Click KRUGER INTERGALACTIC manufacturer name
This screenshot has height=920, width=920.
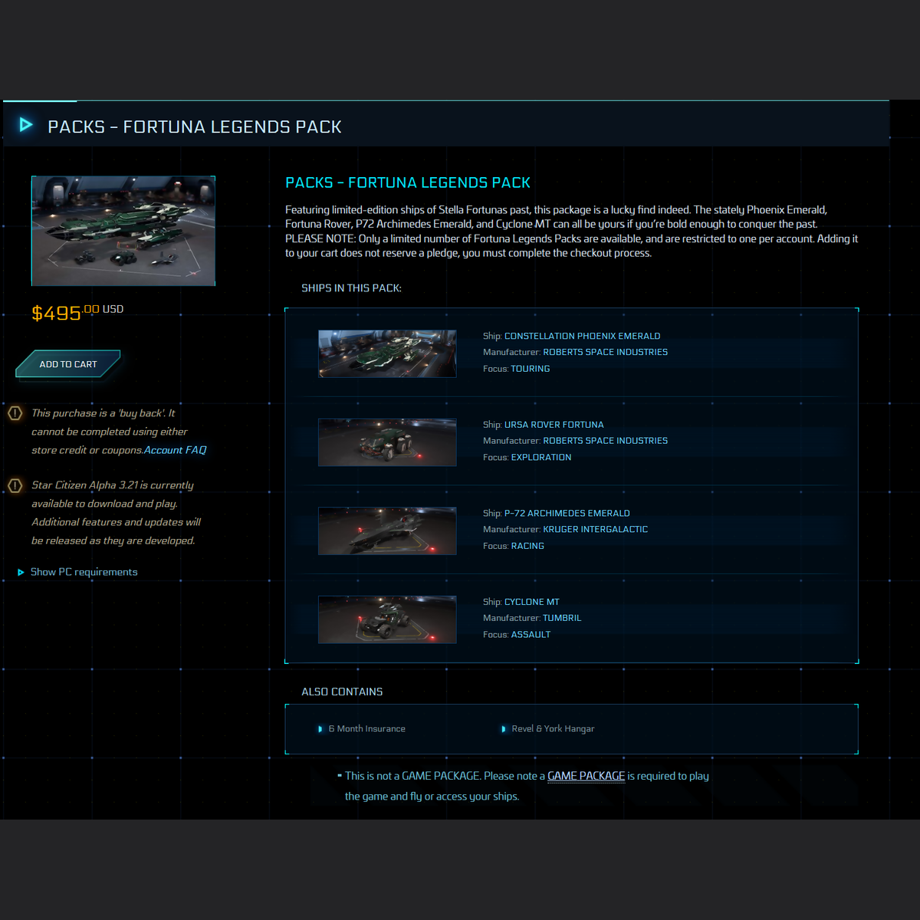[595, 529]
